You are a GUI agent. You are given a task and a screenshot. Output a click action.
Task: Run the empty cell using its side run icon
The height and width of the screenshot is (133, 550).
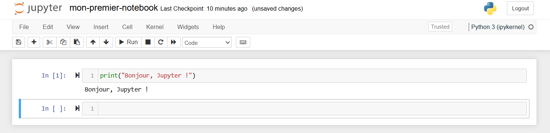pos(77,108)
